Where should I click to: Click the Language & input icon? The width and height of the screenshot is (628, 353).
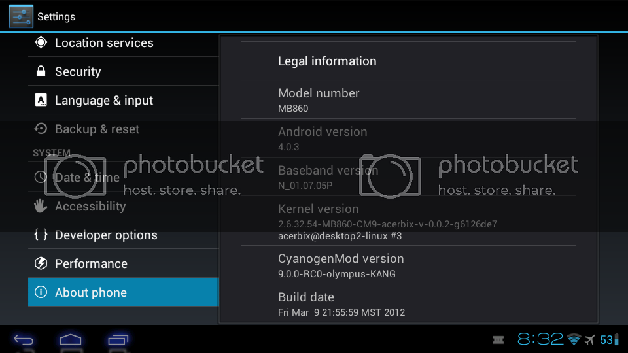tap(41, 100)
